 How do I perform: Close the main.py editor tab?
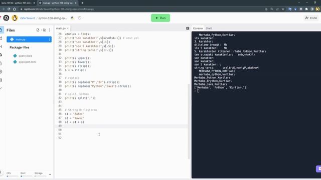click(x=68, y=28)
